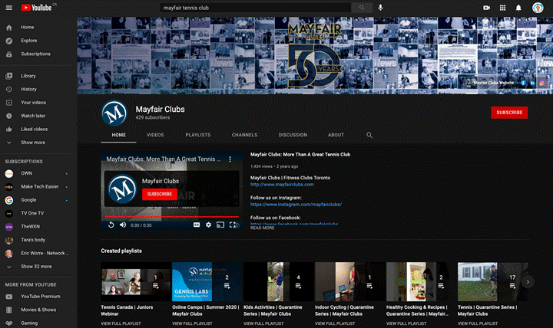
Task: Open Online Camps Summer 2020 playlist thumbnail
Action: coord(207,281)
